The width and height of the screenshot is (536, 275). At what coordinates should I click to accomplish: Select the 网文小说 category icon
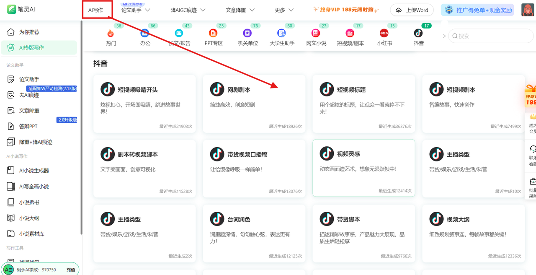click(316, 33)
